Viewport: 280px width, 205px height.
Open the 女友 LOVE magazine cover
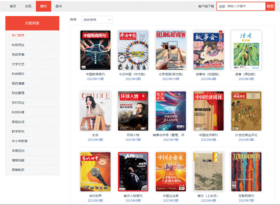point(95,111)
